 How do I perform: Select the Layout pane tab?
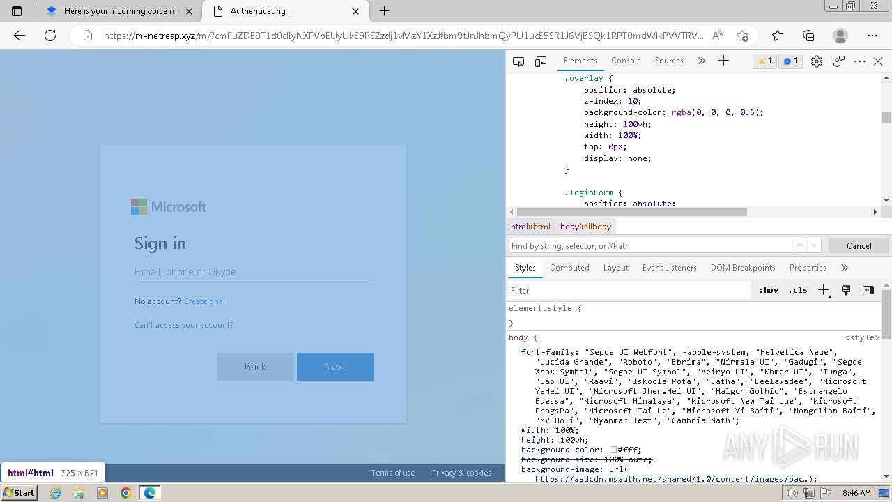(616, 268)
